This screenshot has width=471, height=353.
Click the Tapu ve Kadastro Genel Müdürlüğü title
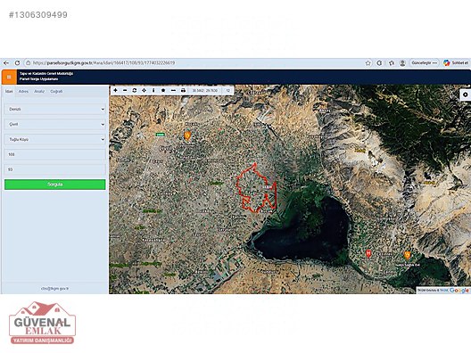[x=46, y=73]
